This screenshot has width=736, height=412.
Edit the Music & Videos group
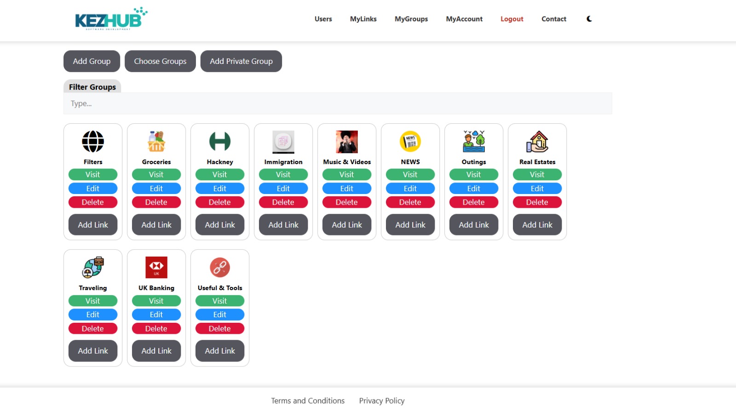(347, 189)
